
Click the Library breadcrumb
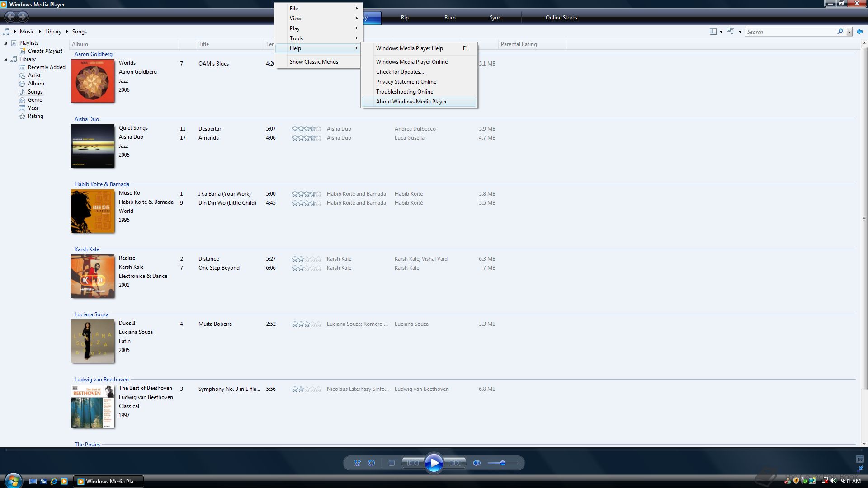53,32
